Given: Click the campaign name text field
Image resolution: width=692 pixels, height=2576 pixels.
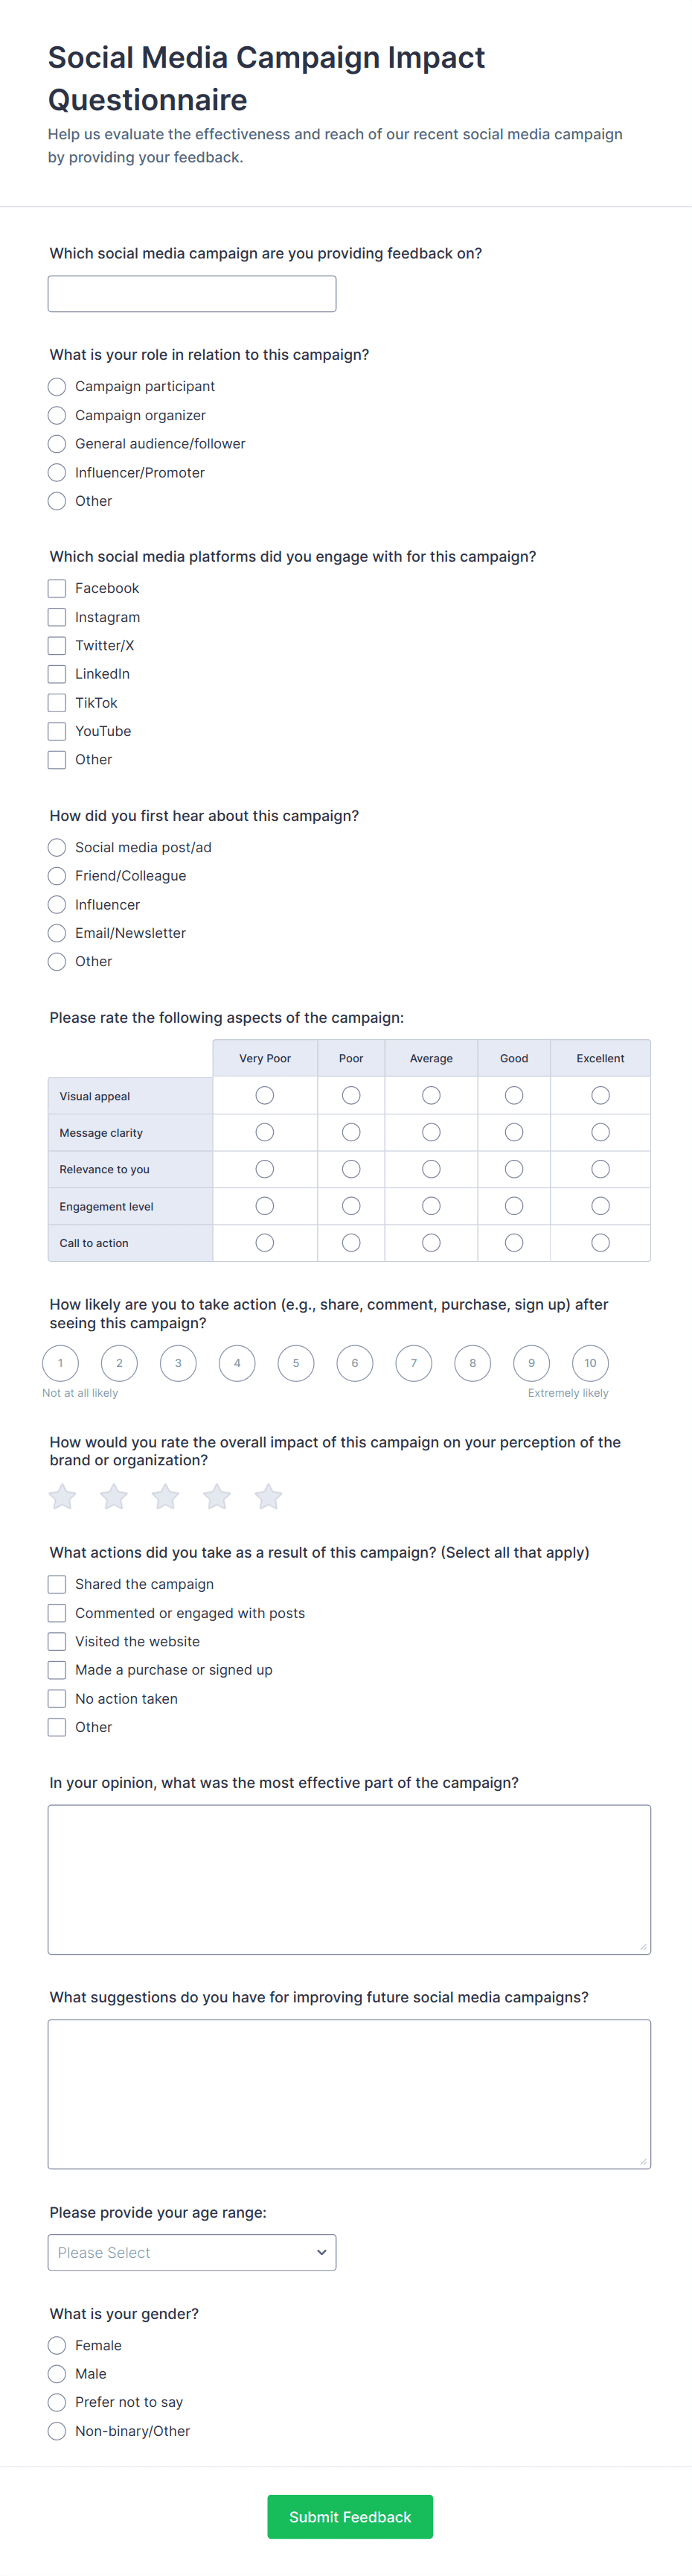Looking at the screenshot, I should coord(192,294).
